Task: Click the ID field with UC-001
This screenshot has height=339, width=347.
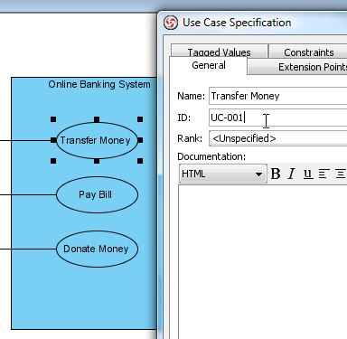Action: coord(278,118)
